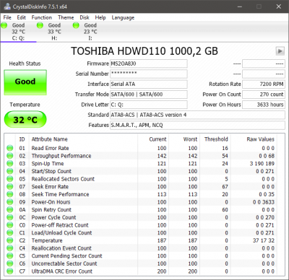The height and width of the screenshot is (280, 289).
Task: Close the CrystalDiskInfo window
Action: (x=279, y=6)
